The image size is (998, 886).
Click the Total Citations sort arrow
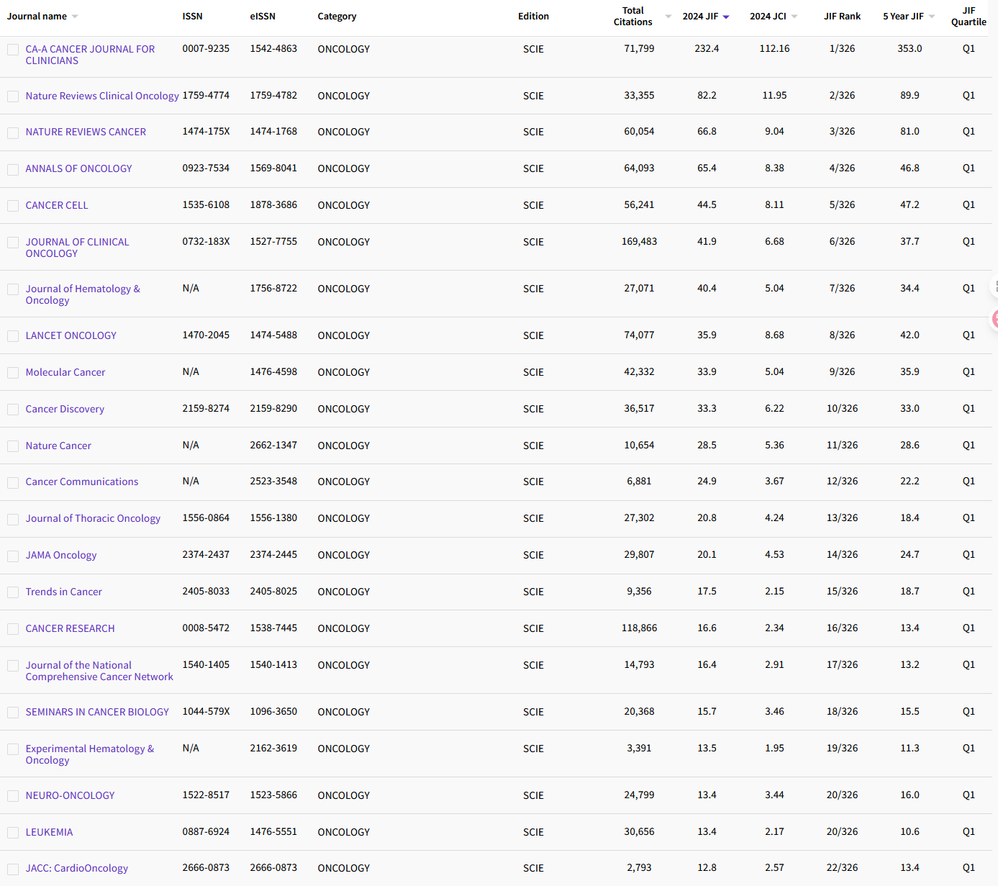668,17
